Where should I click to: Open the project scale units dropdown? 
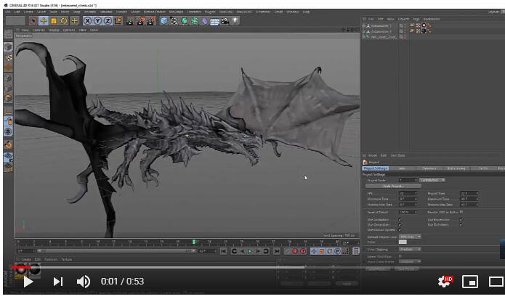(x=432, y=181)
